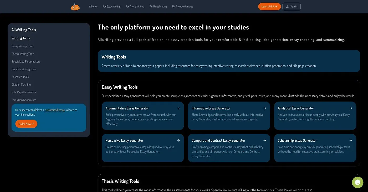Click the Learn With AI button
The image size is (368, 192).
pyautogui.click(x=269, y=7)
